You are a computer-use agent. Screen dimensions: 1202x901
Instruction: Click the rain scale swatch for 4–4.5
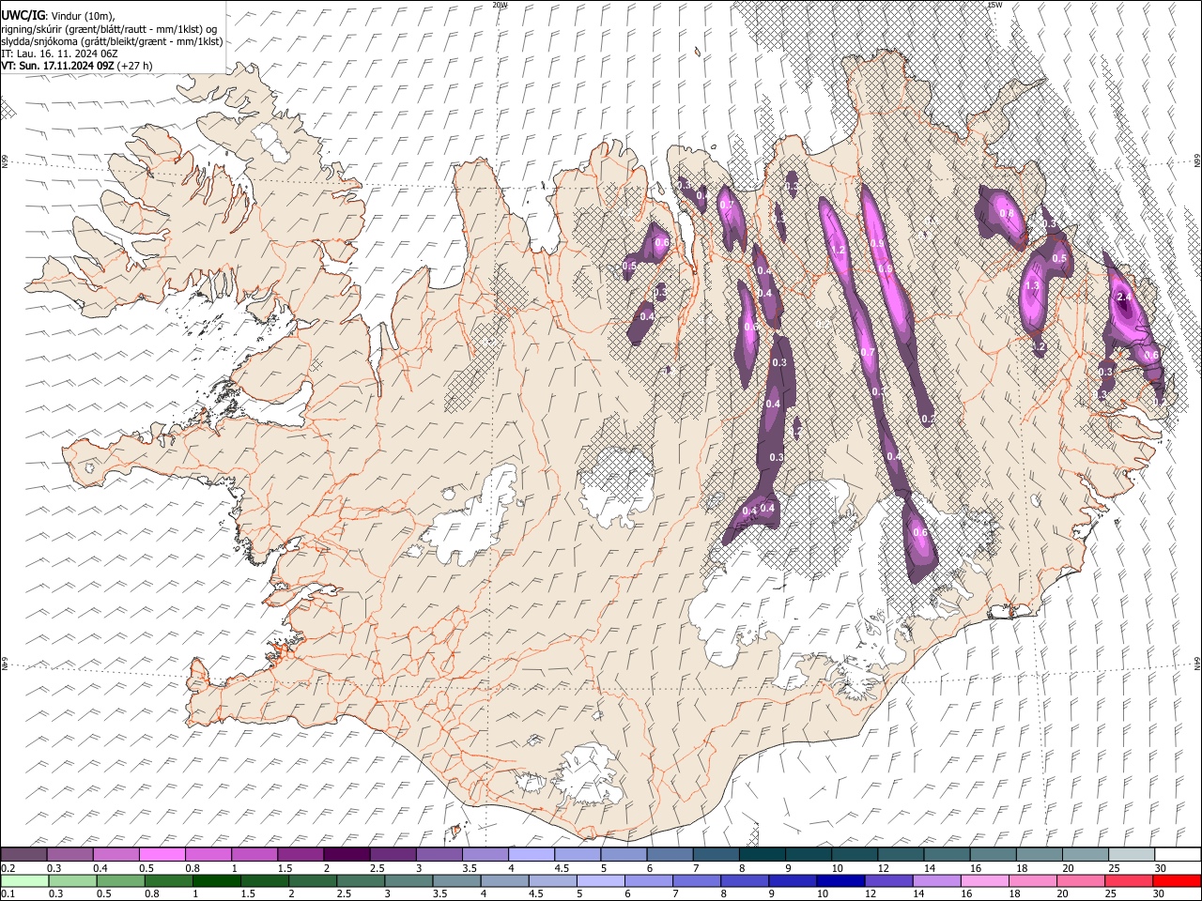click(504, 881)
